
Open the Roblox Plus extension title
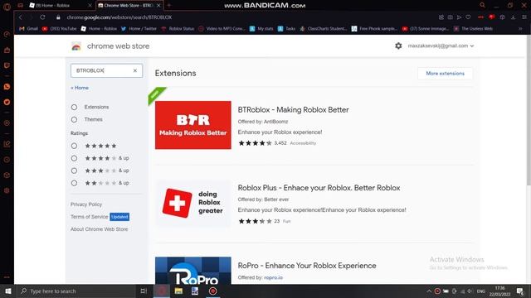point(319,188)
